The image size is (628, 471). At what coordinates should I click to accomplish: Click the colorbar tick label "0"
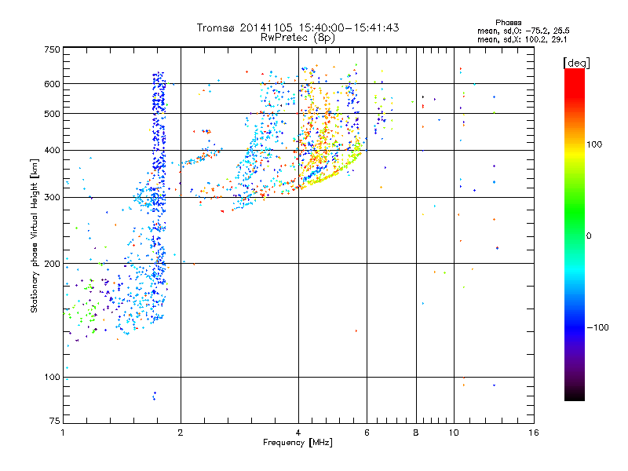tap(589, 235)
